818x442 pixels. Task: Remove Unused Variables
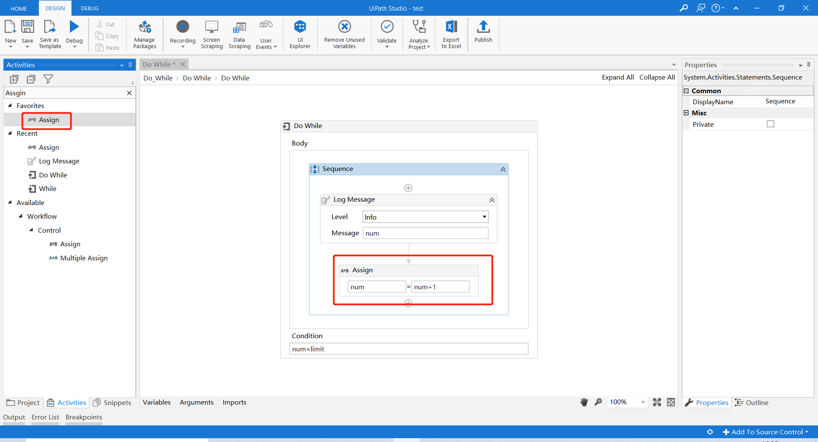(344, 34)
